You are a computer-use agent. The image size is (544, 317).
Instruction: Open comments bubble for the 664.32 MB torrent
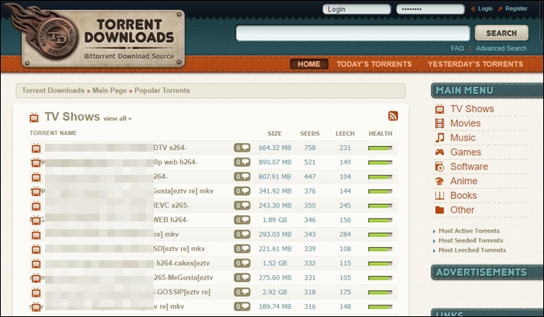click(x=242, y=148)
